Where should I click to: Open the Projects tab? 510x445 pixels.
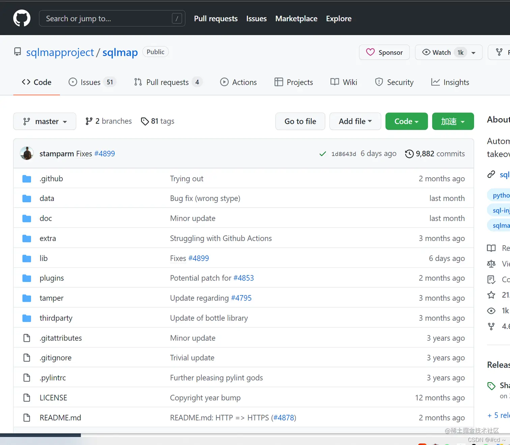coord(293,82)
